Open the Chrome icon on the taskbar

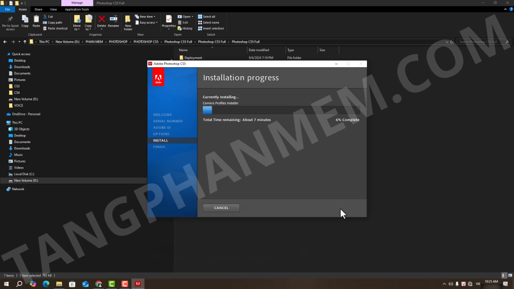coord(98,284)
